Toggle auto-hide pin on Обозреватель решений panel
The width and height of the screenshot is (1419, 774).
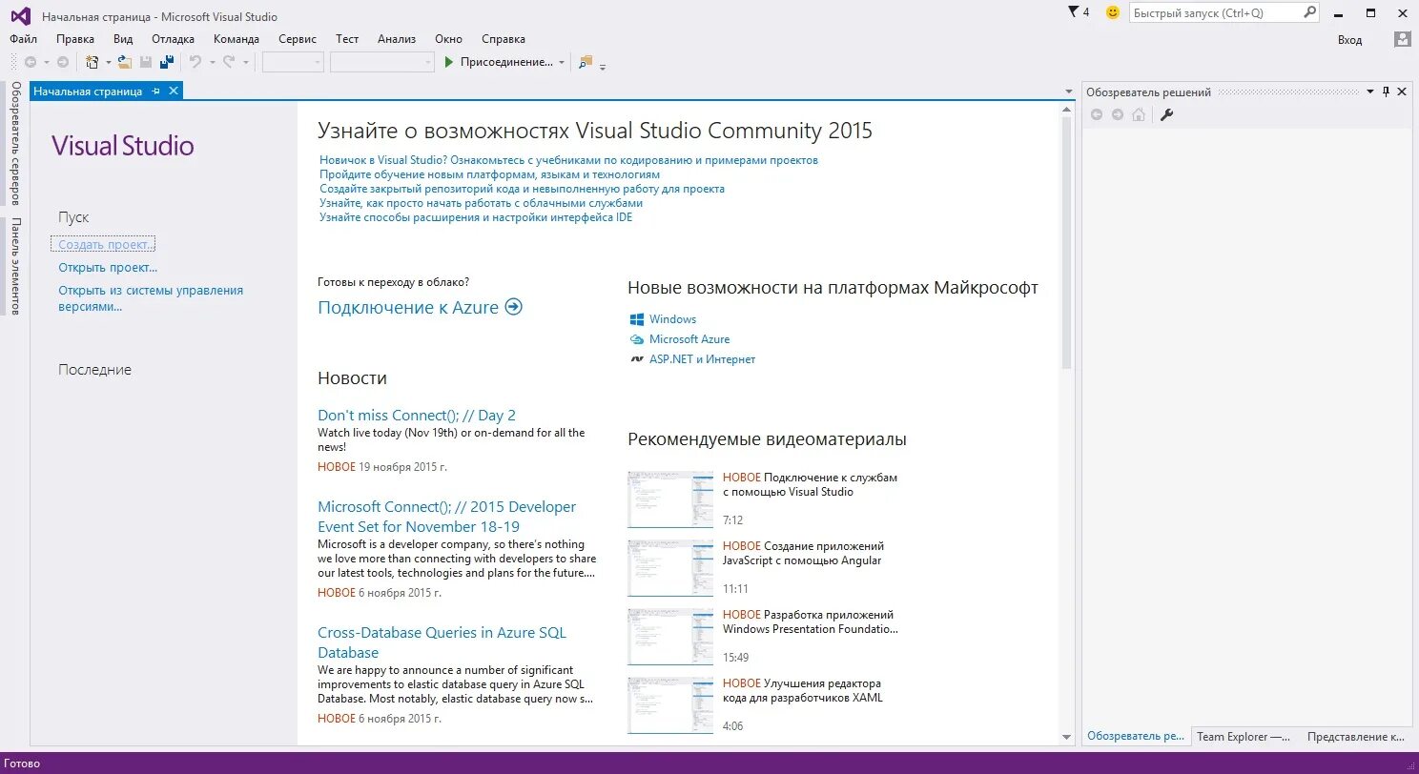[1387, 92]
